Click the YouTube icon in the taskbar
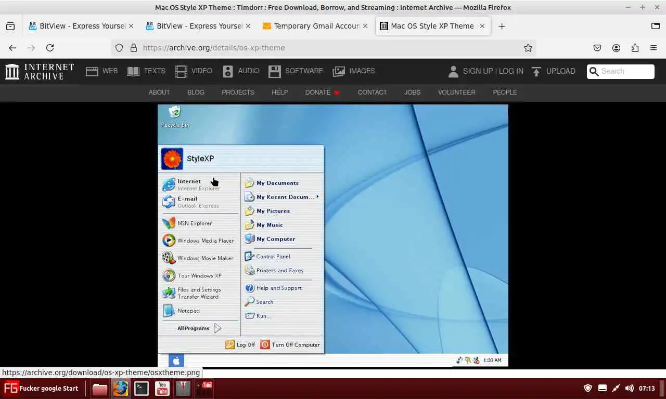The width and height of the screenshot is (666, 399). [162, 388]
